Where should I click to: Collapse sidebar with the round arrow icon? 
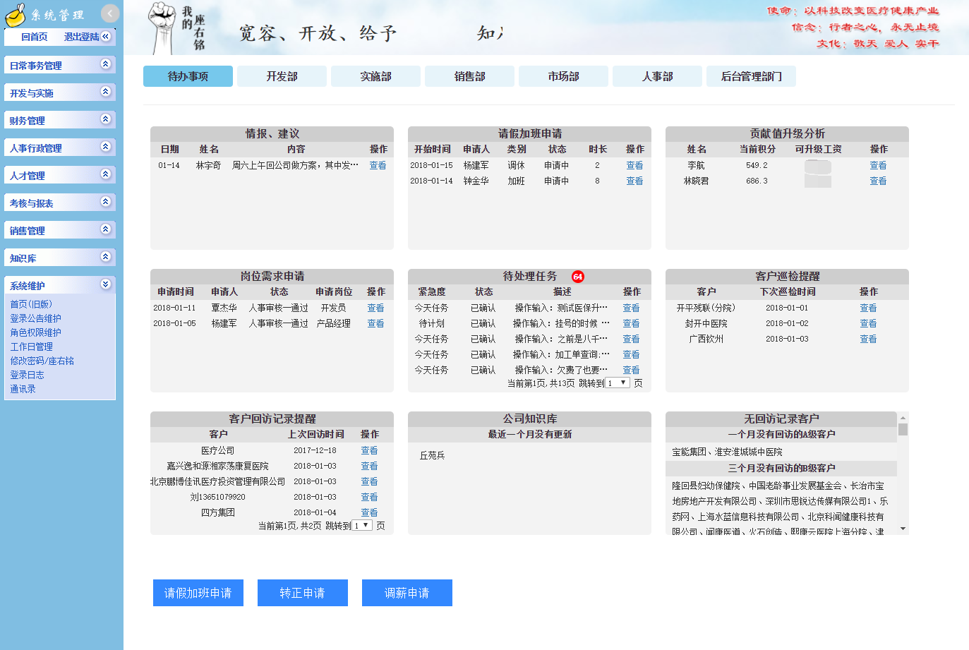[x=110, y=13]
